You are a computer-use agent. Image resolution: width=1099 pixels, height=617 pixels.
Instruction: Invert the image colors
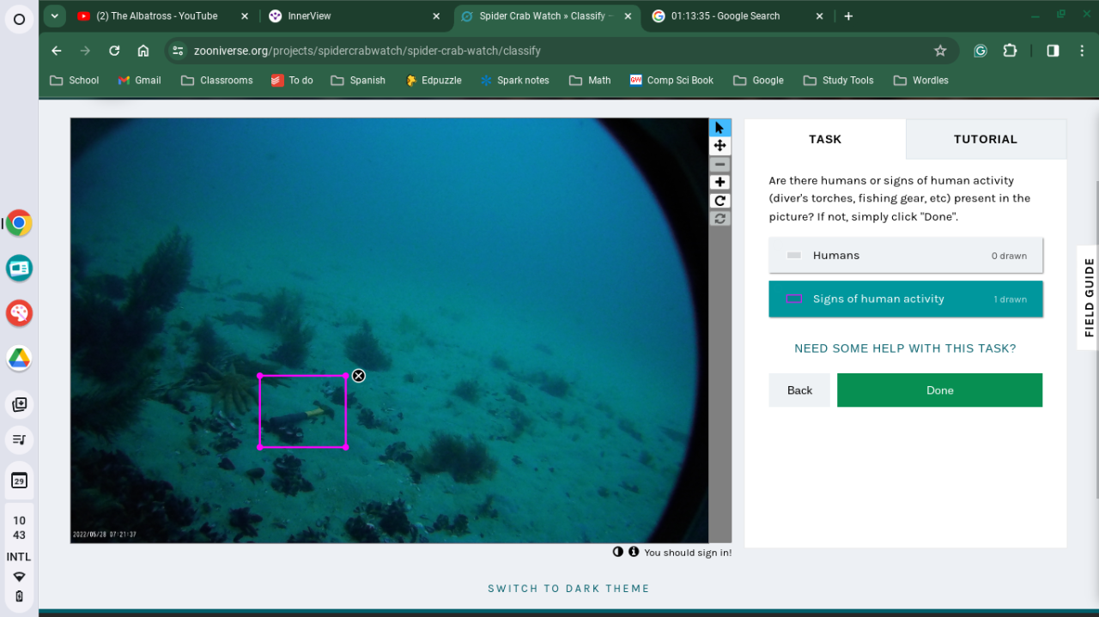(x=618, y=552)
